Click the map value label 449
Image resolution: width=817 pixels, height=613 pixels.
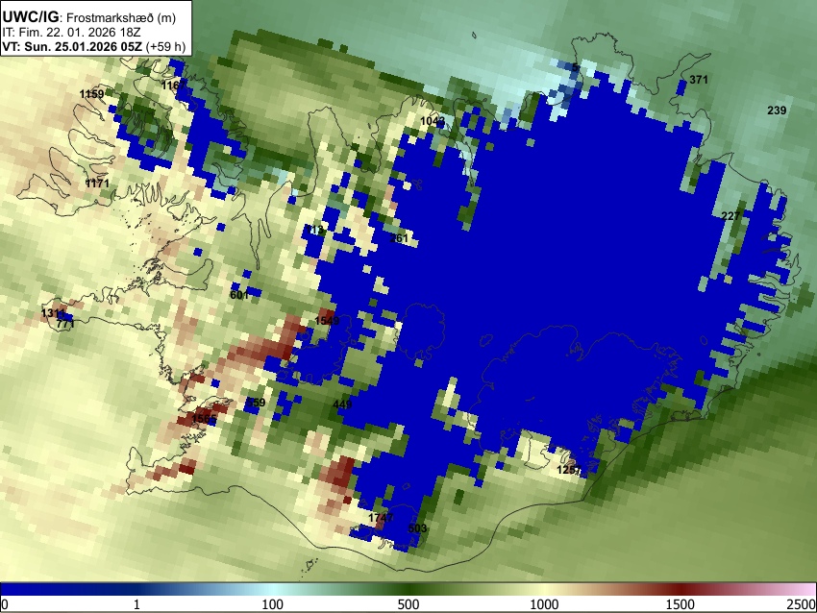(x=342, y=405)
